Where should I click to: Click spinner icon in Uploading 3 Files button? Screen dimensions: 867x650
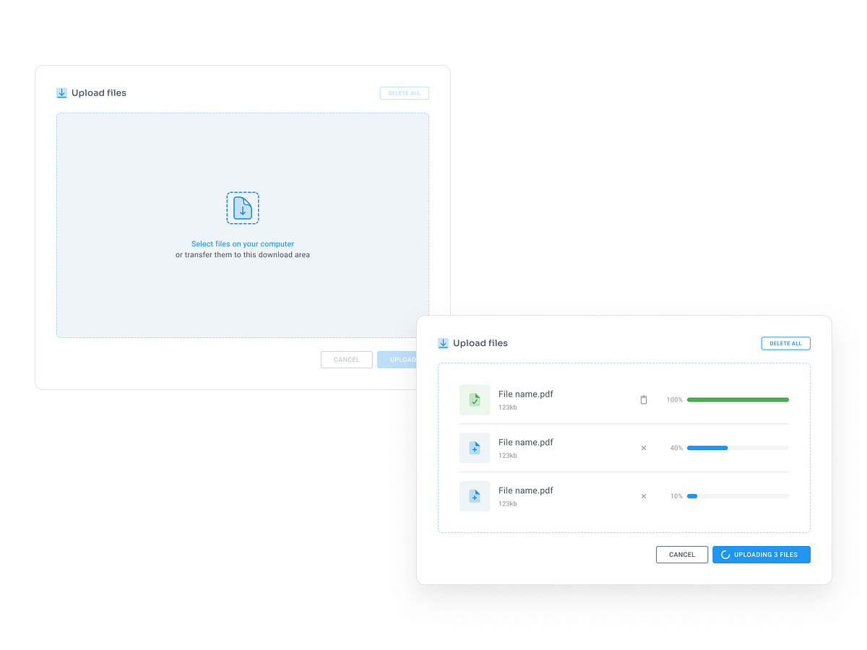point(725,555)
